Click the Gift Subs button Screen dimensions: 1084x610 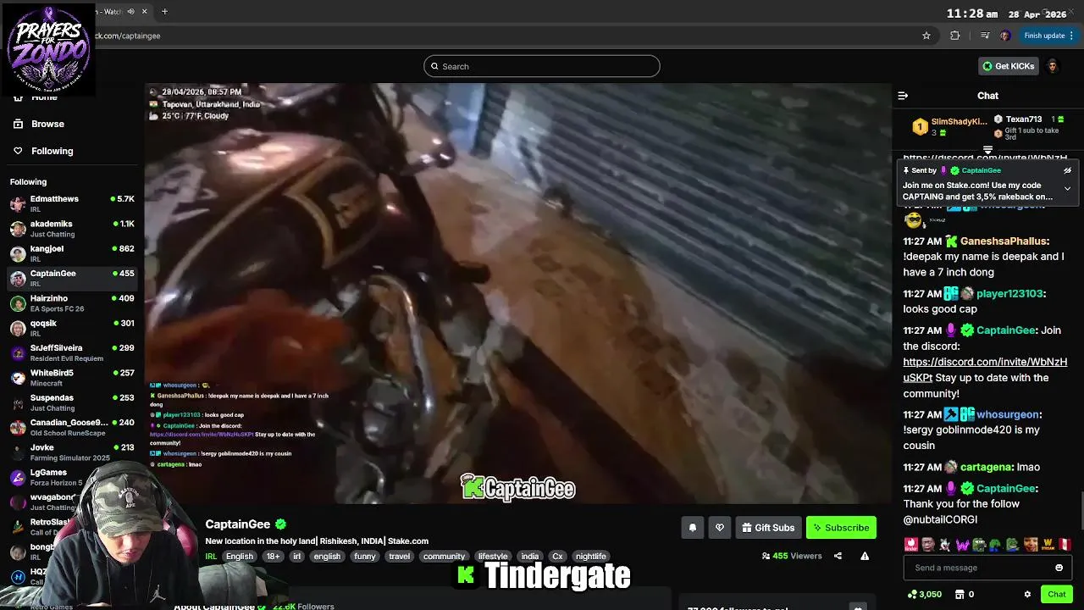click(x=768, y=528)
